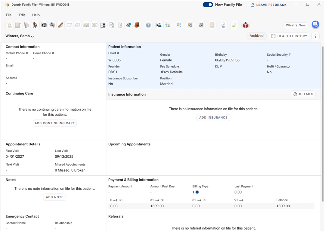Click the Add Continuing Care button
The image size is (325, 232).
[x=54, y=123]
